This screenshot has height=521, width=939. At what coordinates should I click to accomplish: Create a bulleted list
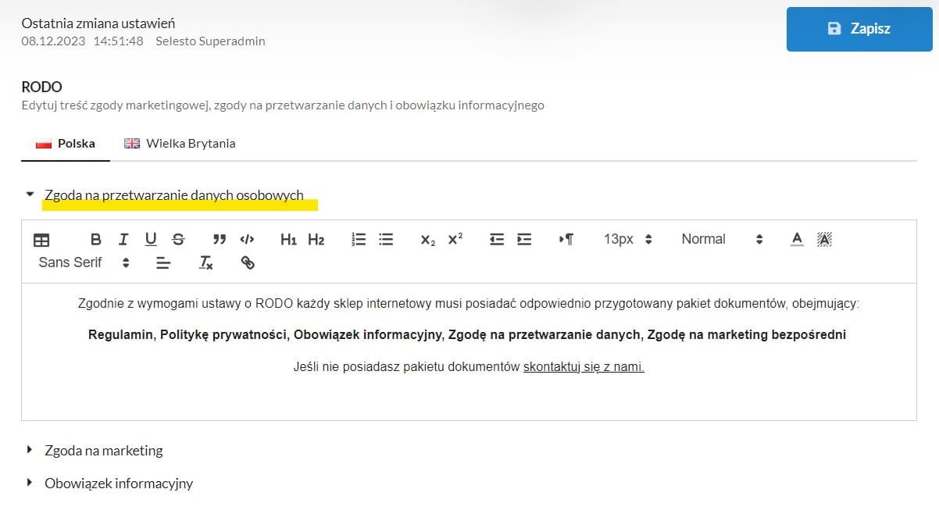coord(386,240)
